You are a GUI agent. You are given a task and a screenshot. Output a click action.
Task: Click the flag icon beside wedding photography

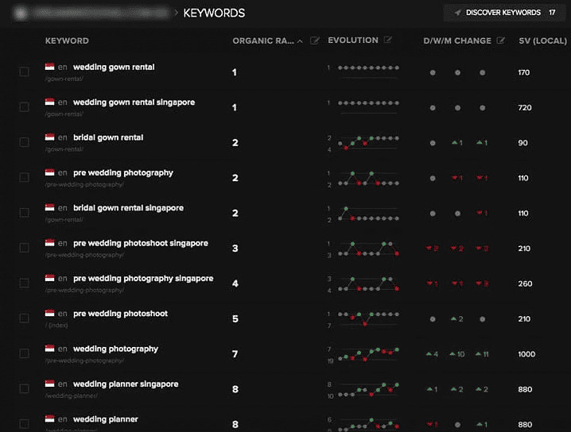click(x=49, y=349)
